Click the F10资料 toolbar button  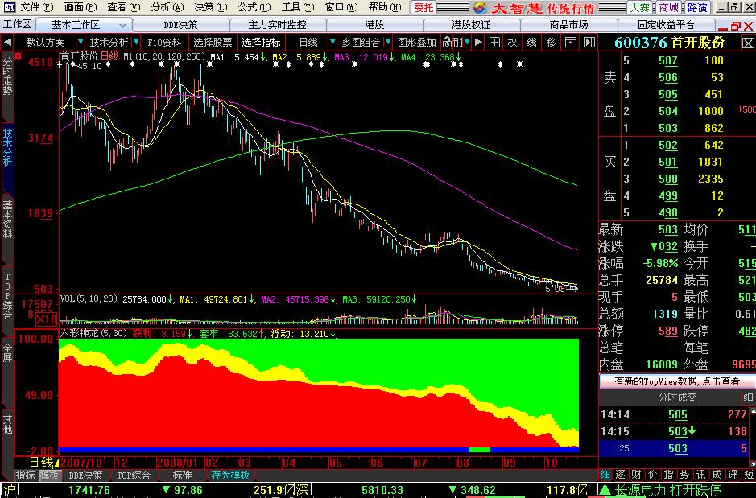click(x=163, y=43)
